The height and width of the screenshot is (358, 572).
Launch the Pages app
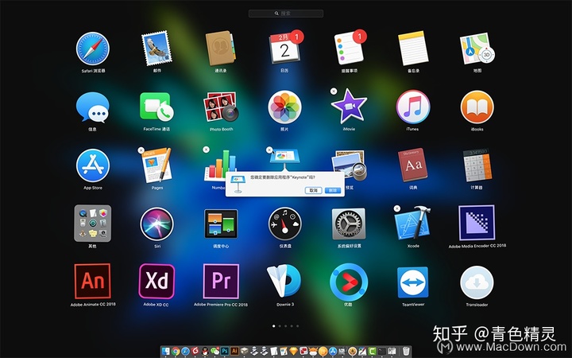(x=157, y=165)
